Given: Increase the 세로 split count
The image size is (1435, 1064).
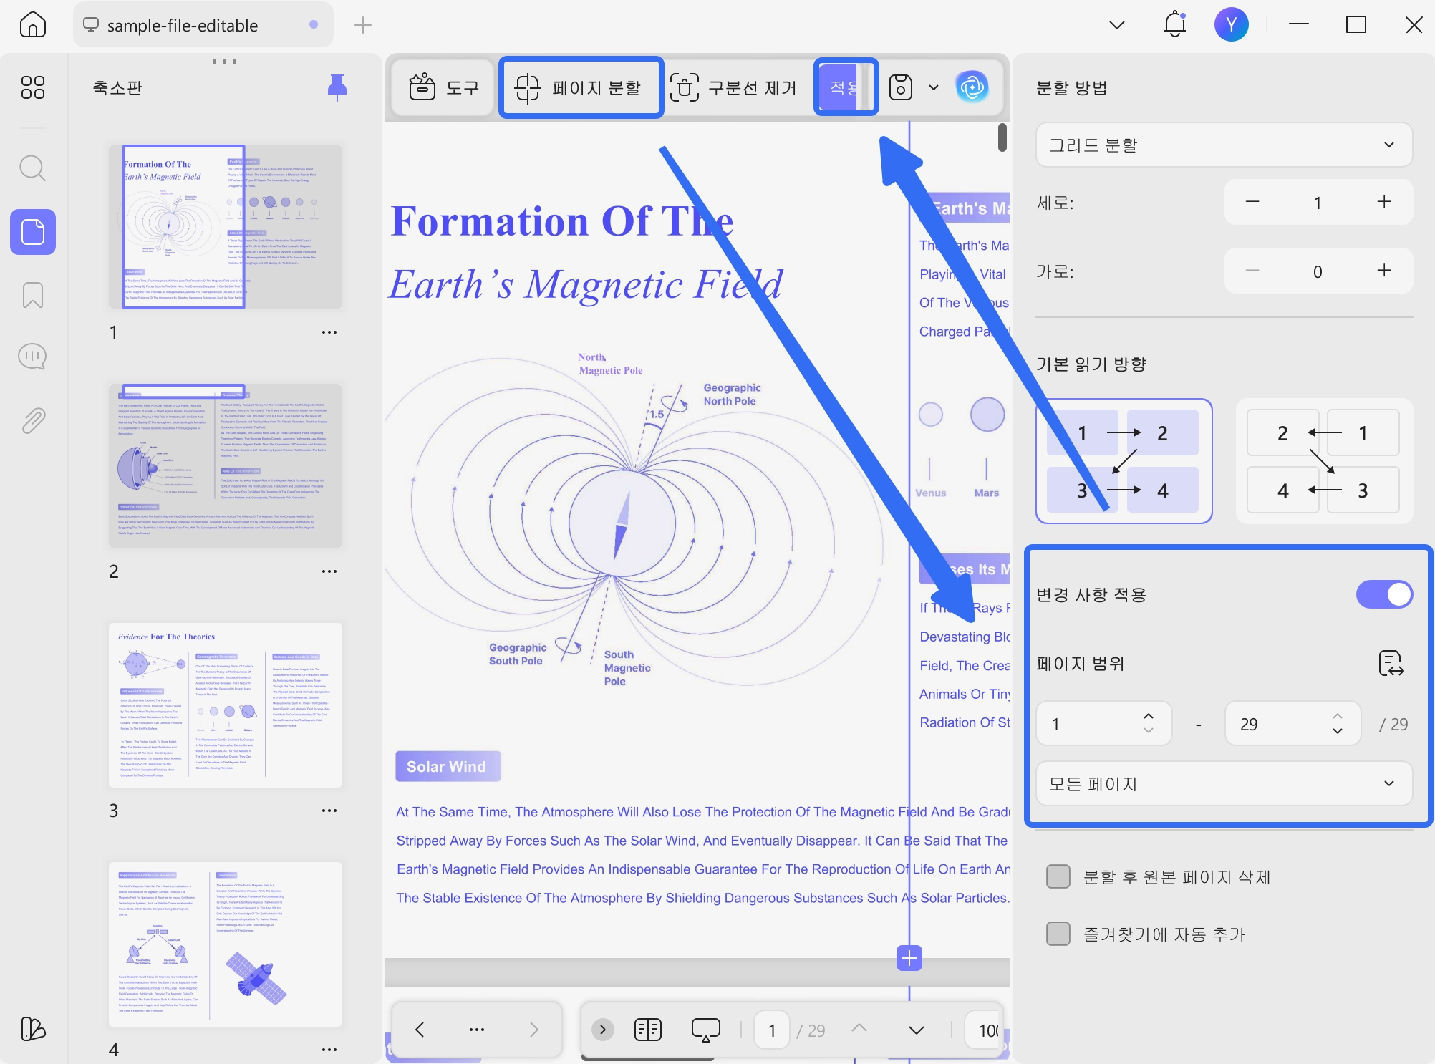Looking at the screenshot, I should [x=1384, y=202].
